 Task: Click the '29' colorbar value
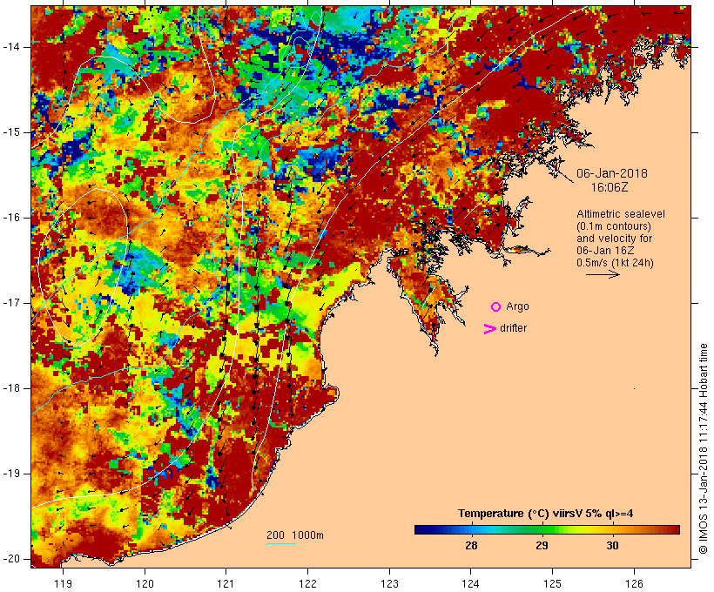click(542, 546)
